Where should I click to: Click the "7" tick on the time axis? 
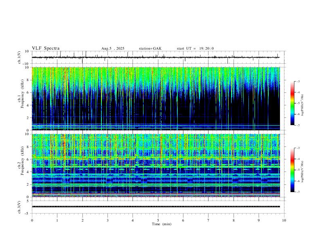coord(208,220)
